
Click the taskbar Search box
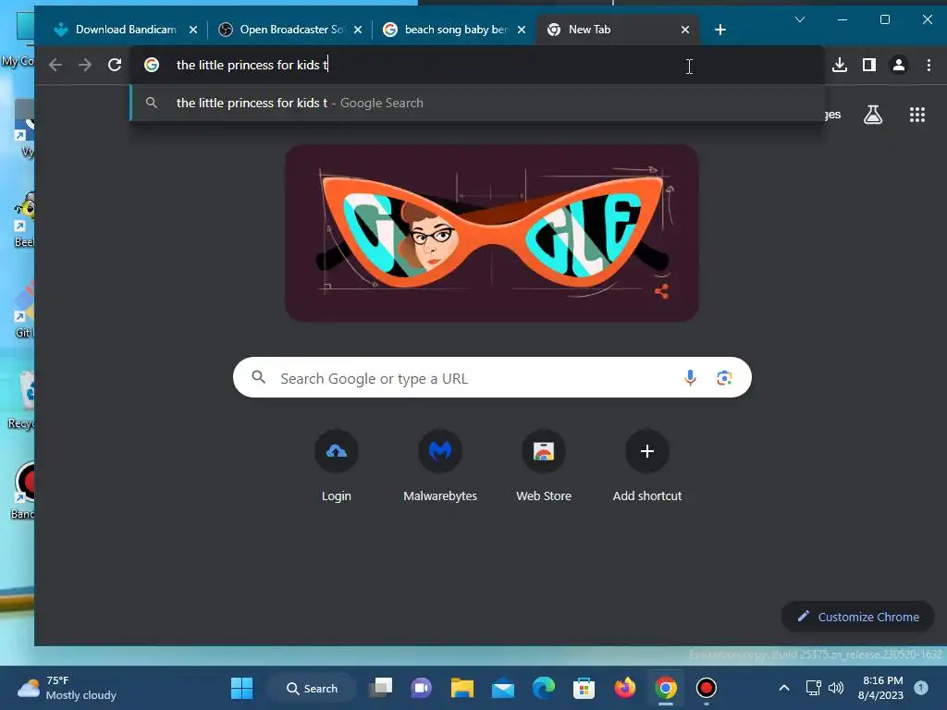pos(312,688)
